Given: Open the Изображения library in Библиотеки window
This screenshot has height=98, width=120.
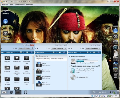Looking at the screenshot, I should (44, 77).
